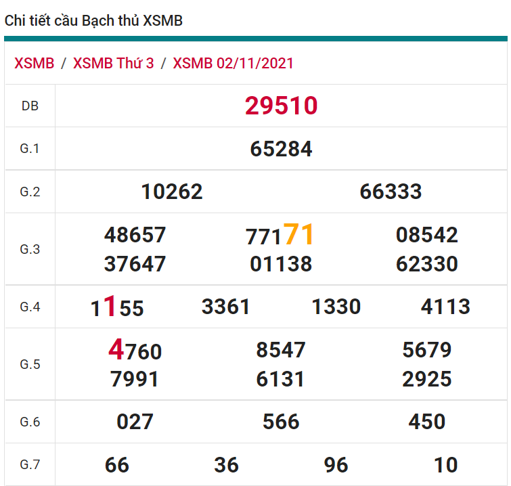Select the G.3 number 48657

pos(135,235)
